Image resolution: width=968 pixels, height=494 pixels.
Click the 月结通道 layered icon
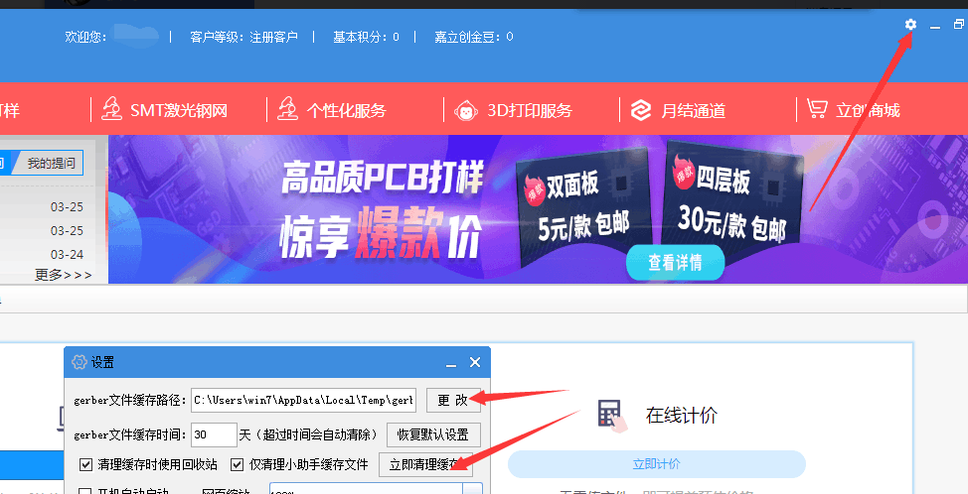[641, 110]
